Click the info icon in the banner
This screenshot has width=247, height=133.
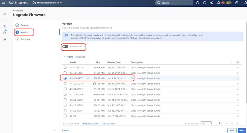[67, 35]
